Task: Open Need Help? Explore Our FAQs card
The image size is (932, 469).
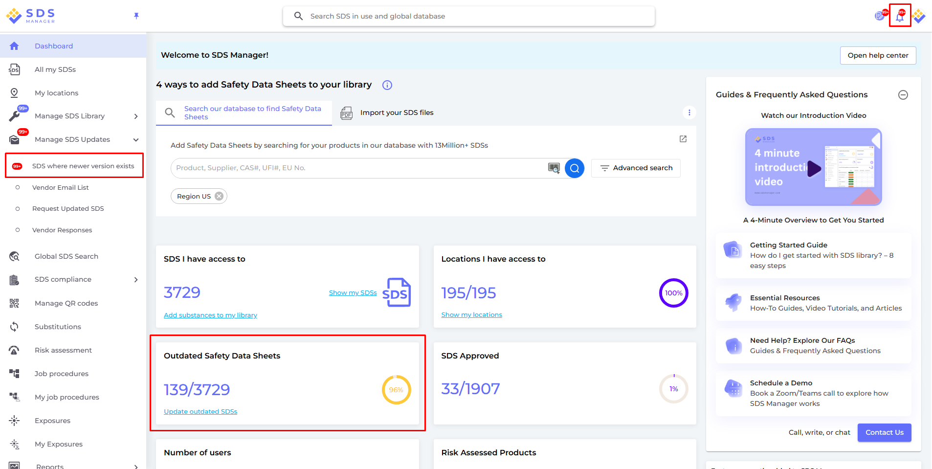Action: (x=813, y=346)
